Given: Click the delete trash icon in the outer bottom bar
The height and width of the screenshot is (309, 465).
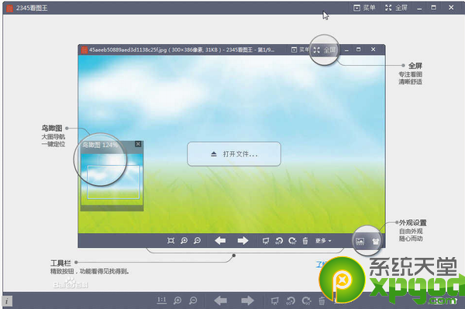Looking at the screenshot, I should [322, 301].
